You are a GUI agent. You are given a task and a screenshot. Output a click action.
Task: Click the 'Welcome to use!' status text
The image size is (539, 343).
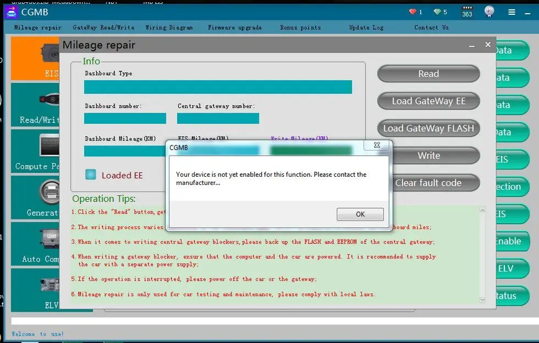[37, 334]
